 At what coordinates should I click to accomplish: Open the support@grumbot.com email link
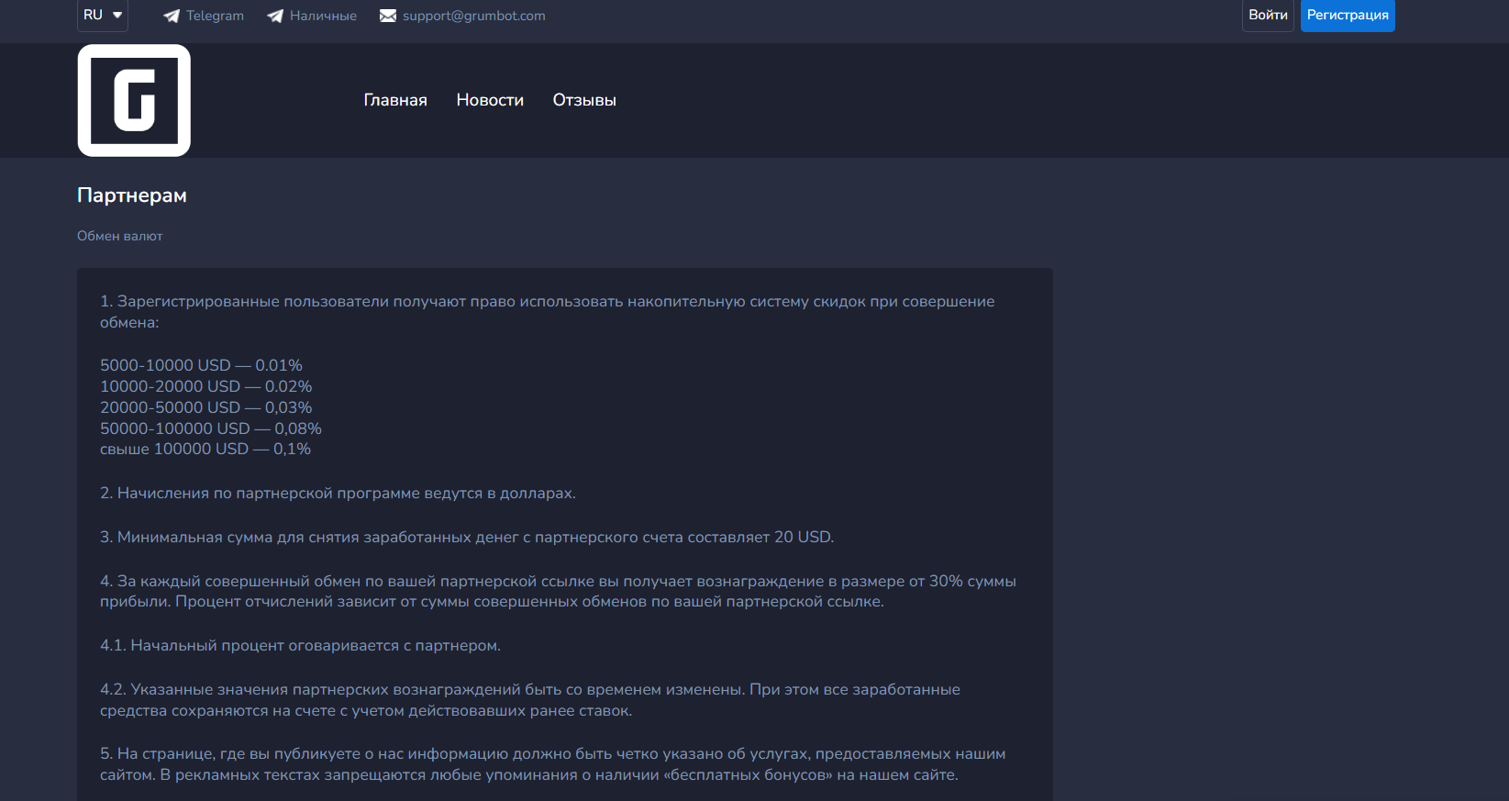point(473,16)
